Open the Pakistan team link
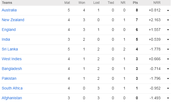 coord(9,78)
